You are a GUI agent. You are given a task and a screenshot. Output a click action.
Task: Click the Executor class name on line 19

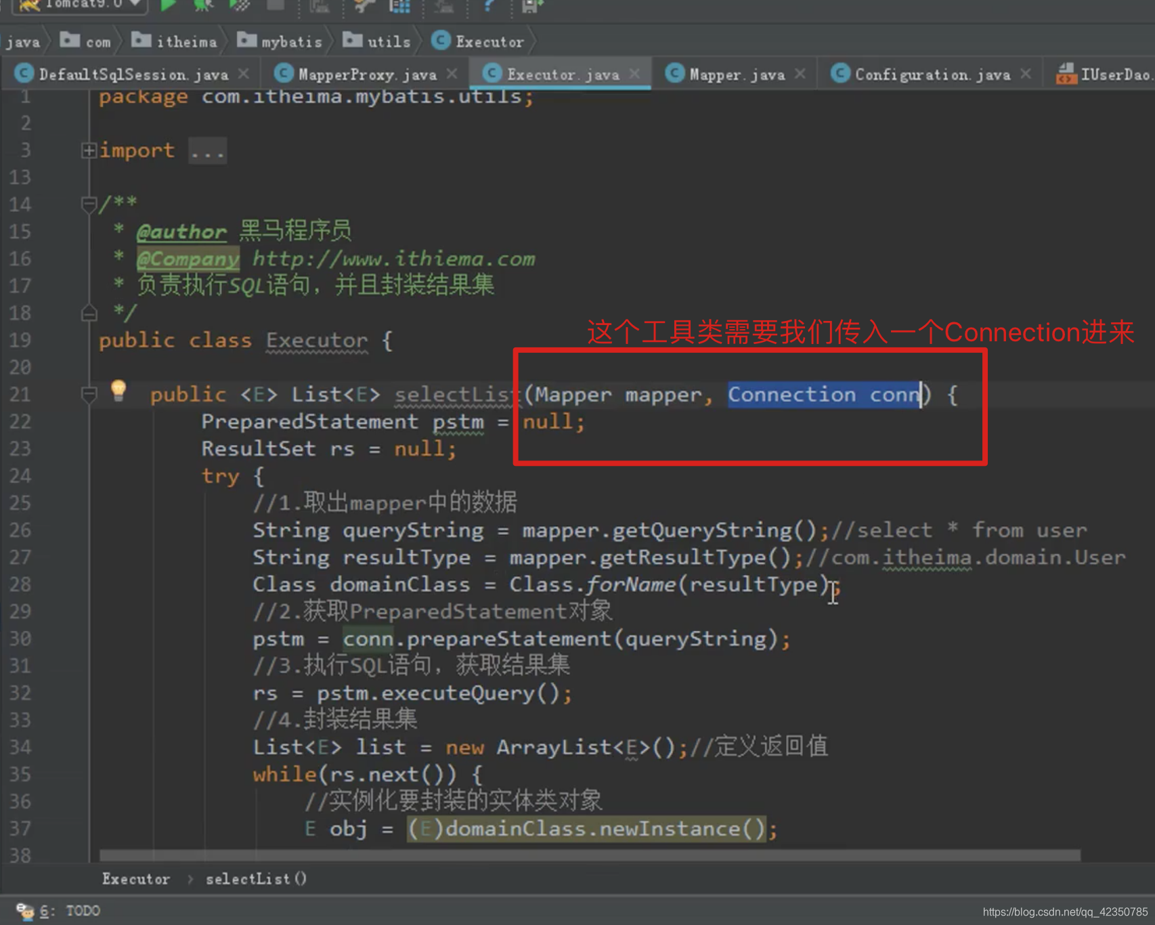tap(317, 341)
